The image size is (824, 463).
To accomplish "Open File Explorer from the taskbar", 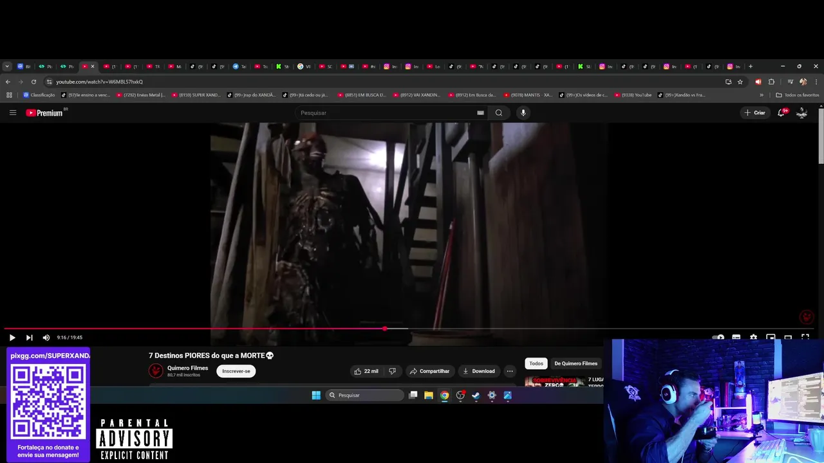I will (x=429, y=395).
